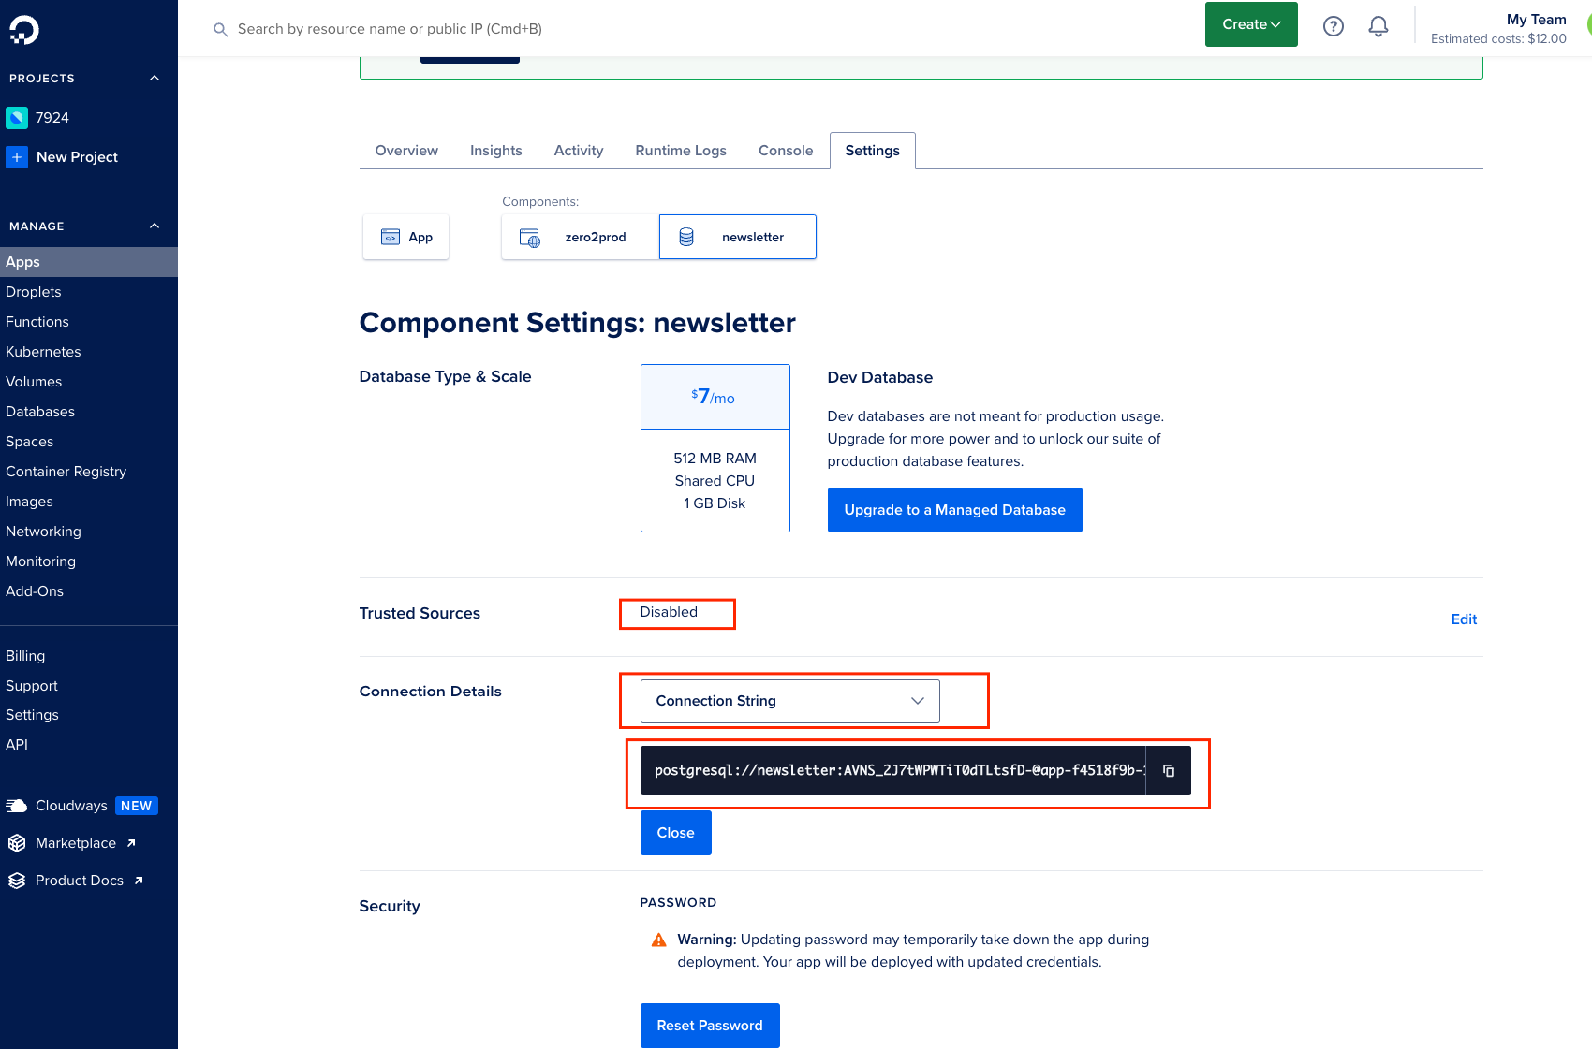Viewport: 1592px width, 1049px height.
Task: Open the Connection String dropdown
Action: [789, 701]
